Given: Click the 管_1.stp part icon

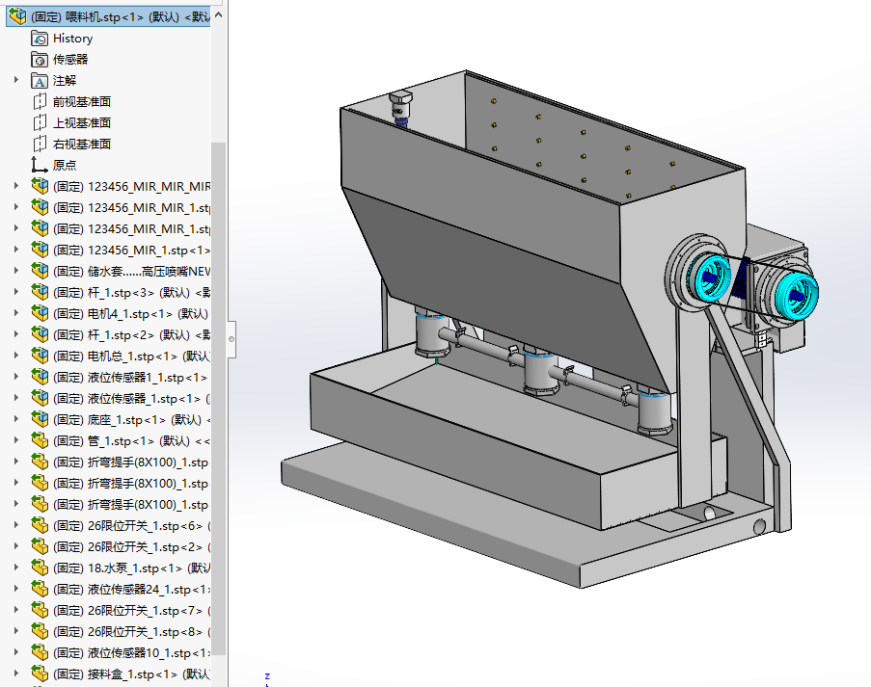Looking at the screenshot, I should pyautogui.click(x=40, y=440).
